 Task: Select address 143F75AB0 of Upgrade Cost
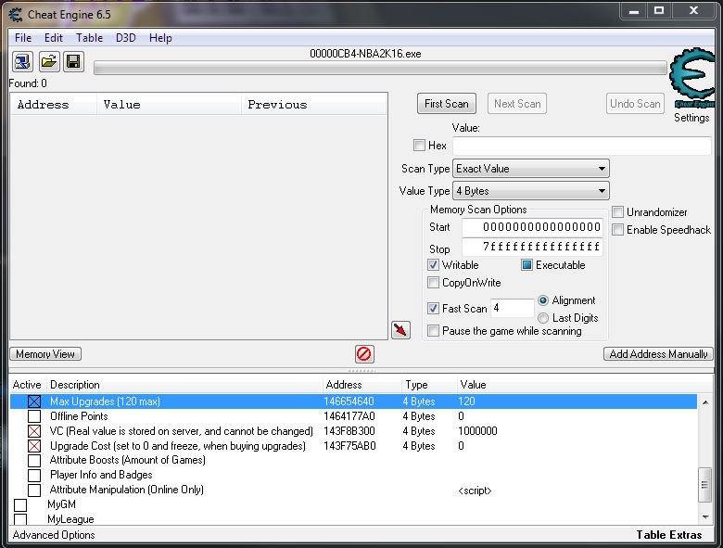349,446
